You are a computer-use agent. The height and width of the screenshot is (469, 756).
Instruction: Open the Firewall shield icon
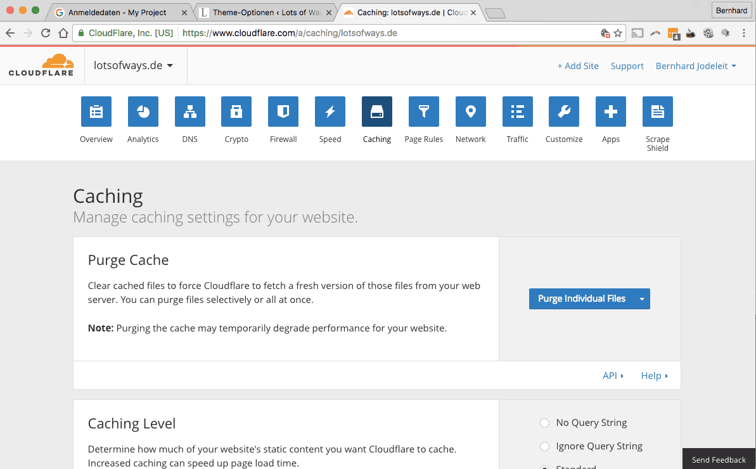283,112
